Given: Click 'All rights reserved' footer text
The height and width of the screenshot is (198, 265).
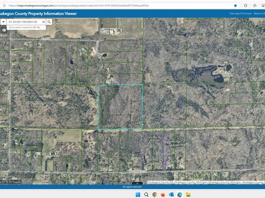Looking at the screenshot, I should tap(132, 187).
